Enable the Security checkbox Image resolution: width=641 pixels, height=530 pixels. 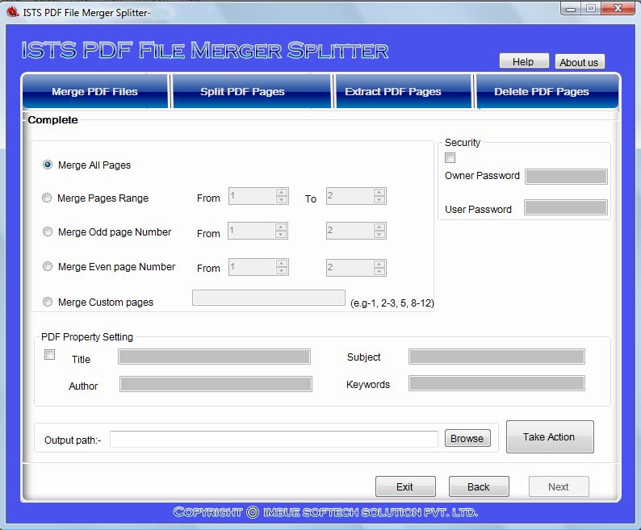(450, 158)
